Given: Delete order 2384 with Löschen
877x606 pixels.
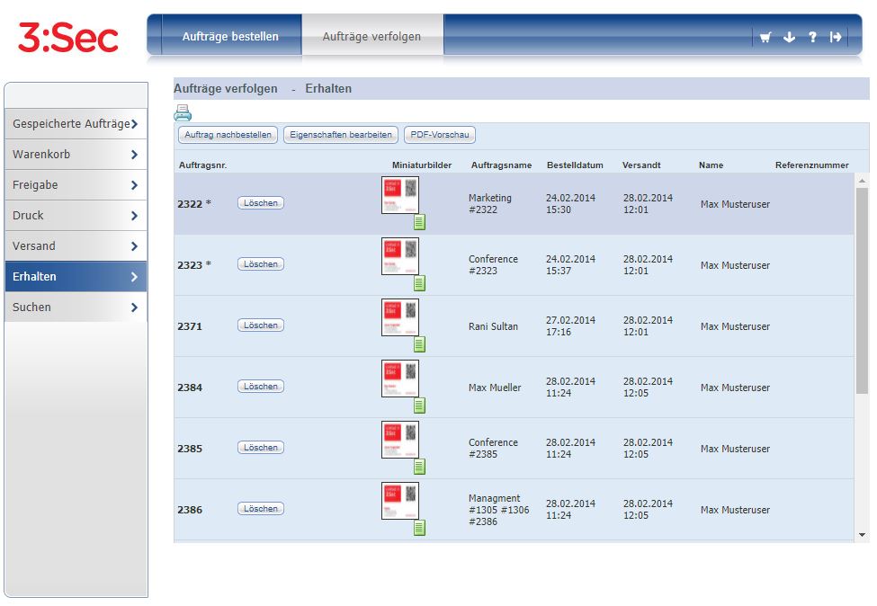Looking at the screenshot, I should 261,387.
